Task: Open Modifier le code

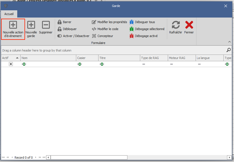Action: pos(105,29)
